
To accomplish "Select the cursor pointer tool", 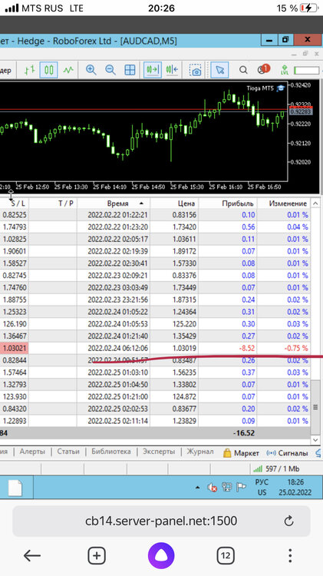I will point(220,69).
